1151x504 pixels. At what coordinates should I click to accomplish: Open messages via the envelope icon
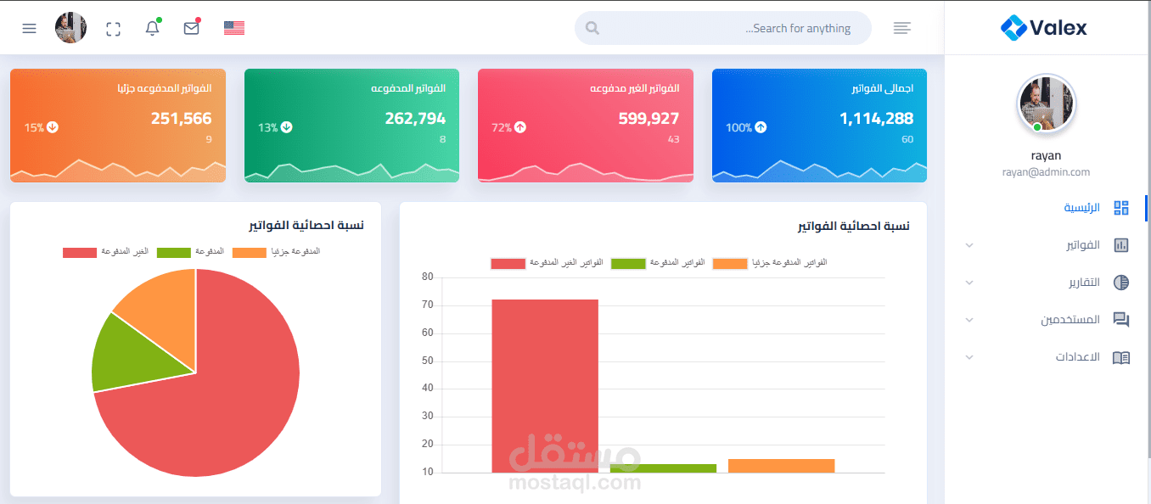tap(191, 27)
